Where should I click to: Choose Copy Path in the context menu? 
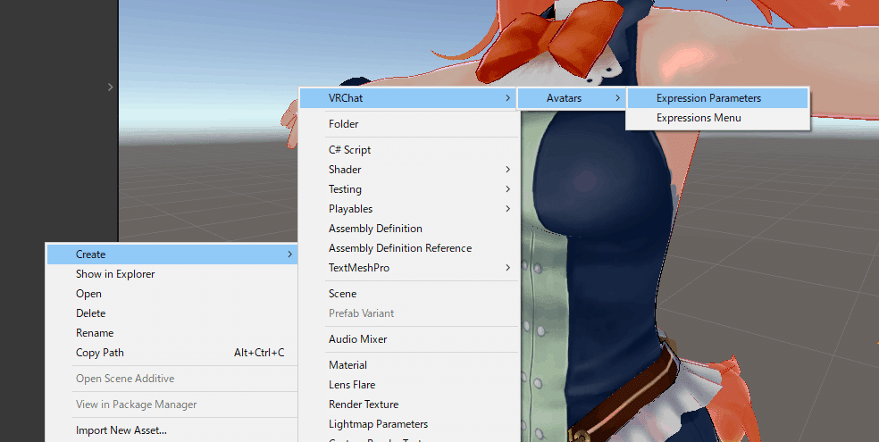[x=172, y=353]
